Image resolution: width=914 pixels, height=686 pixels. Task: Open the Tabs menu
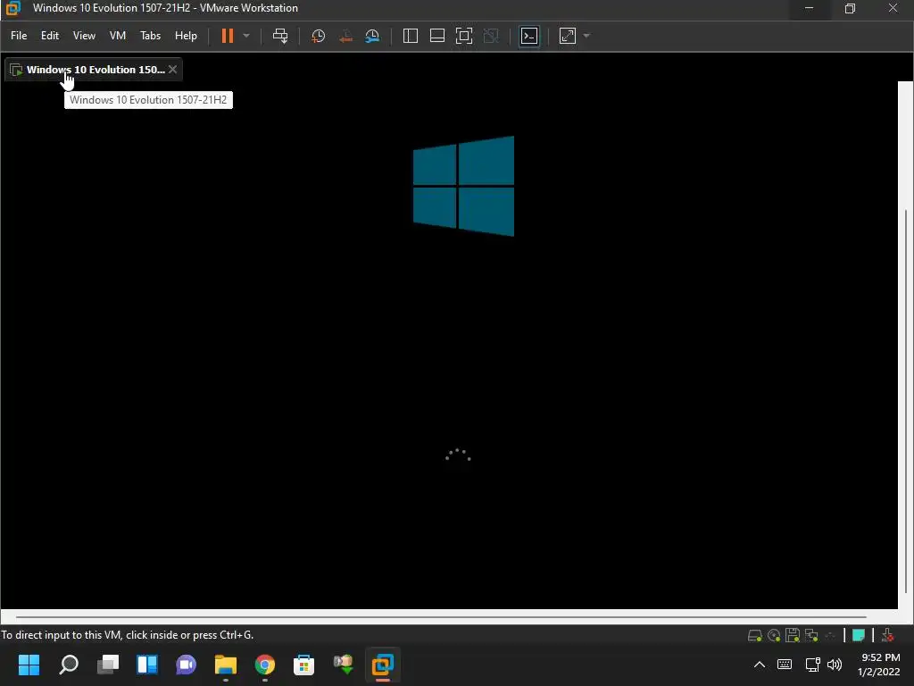point(150,36)
